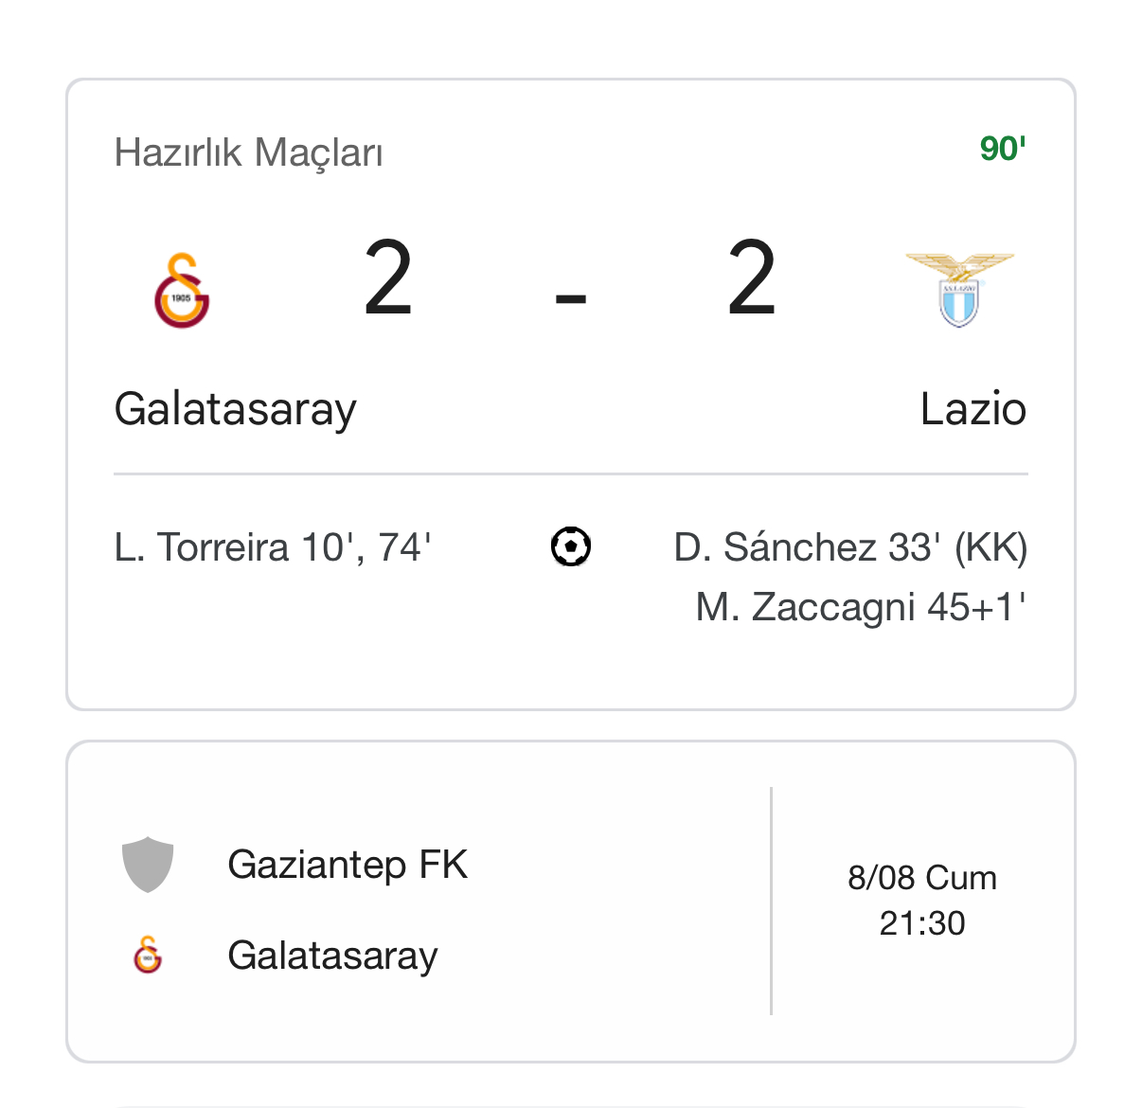This screenshot has width=1142, height=1108.
Task: Click the 8/08 Cum fixture date
Action: [x=922, y=878]
